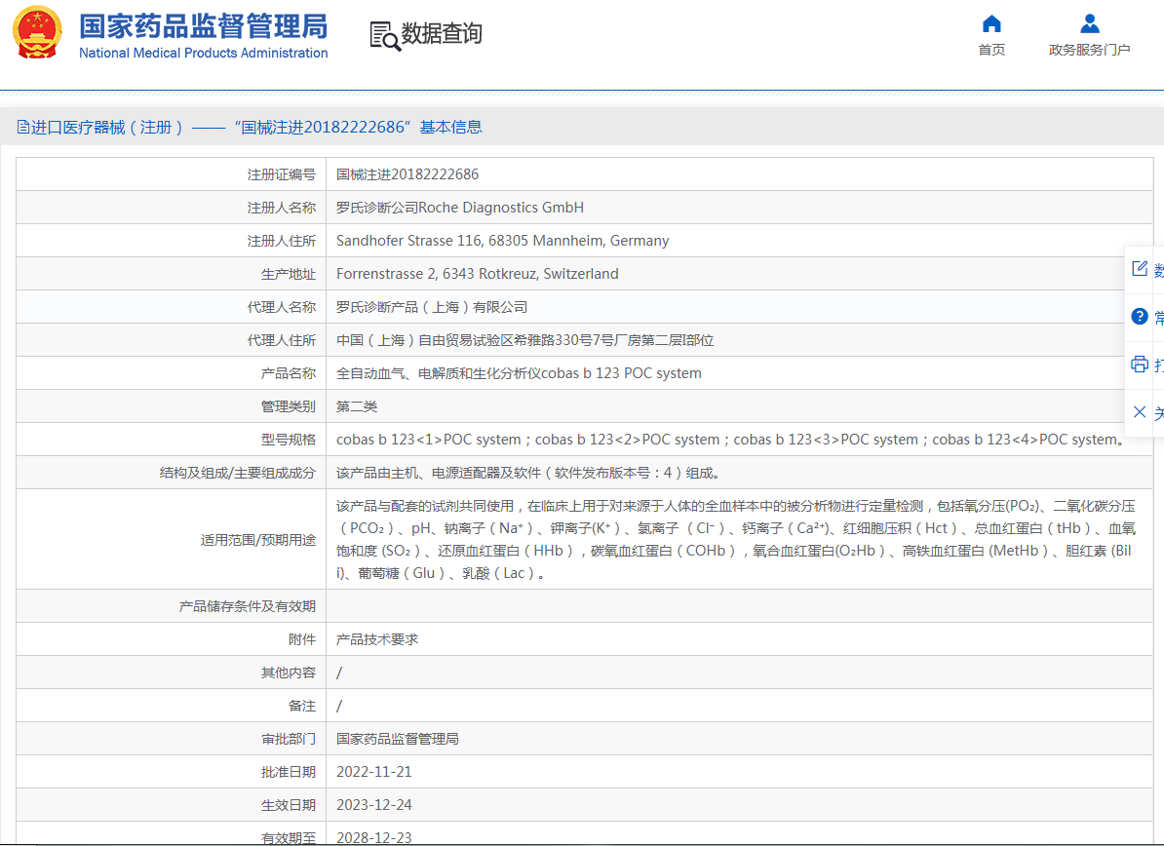Click the 其他内容 label
This screenshot has width=1164, height=846.
pyautogui.click(x=288, y=673)
